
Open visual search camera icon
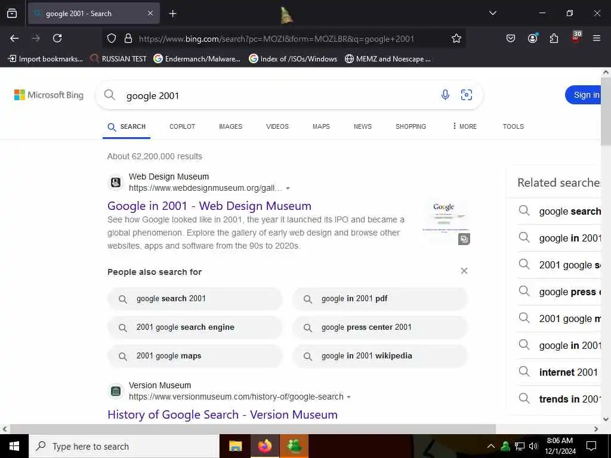467,95
